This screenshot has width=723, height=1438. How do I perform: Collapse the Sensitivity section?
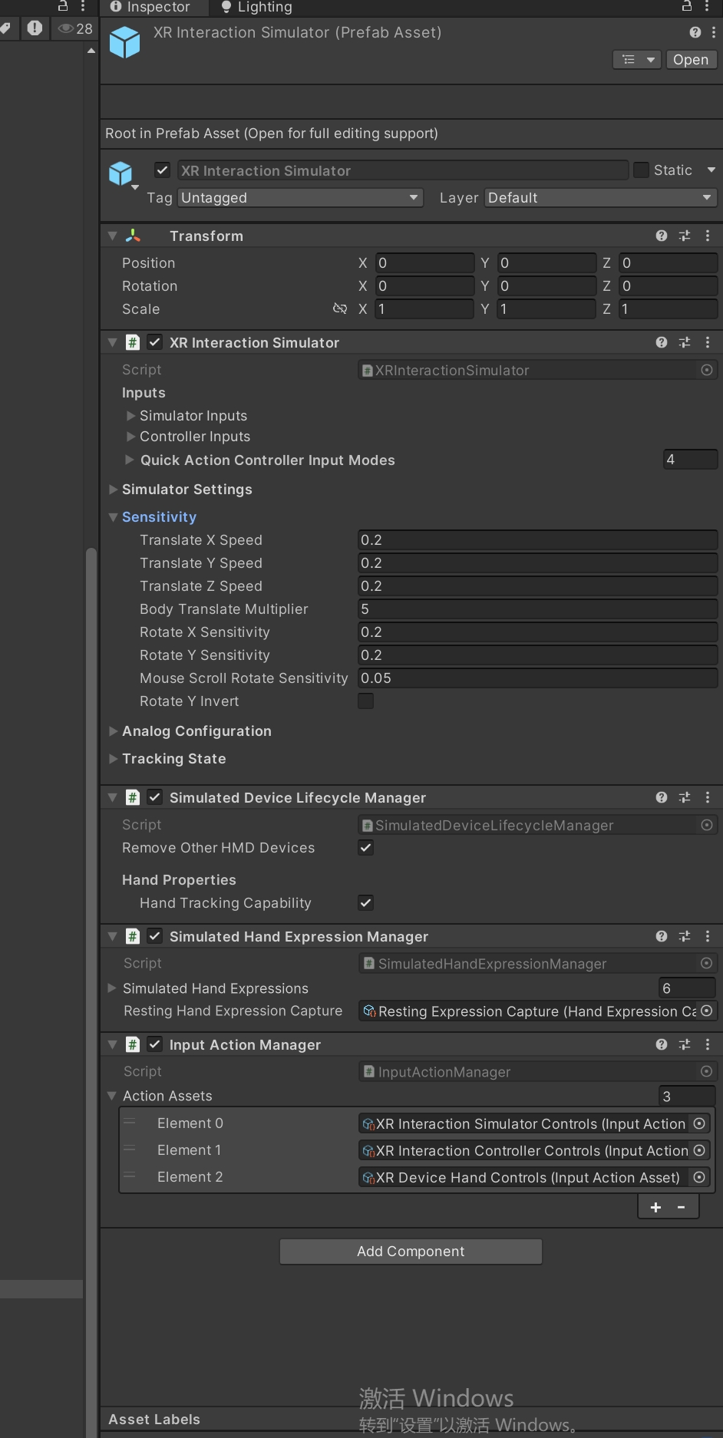pyautogui.click(x=113, y=517)
